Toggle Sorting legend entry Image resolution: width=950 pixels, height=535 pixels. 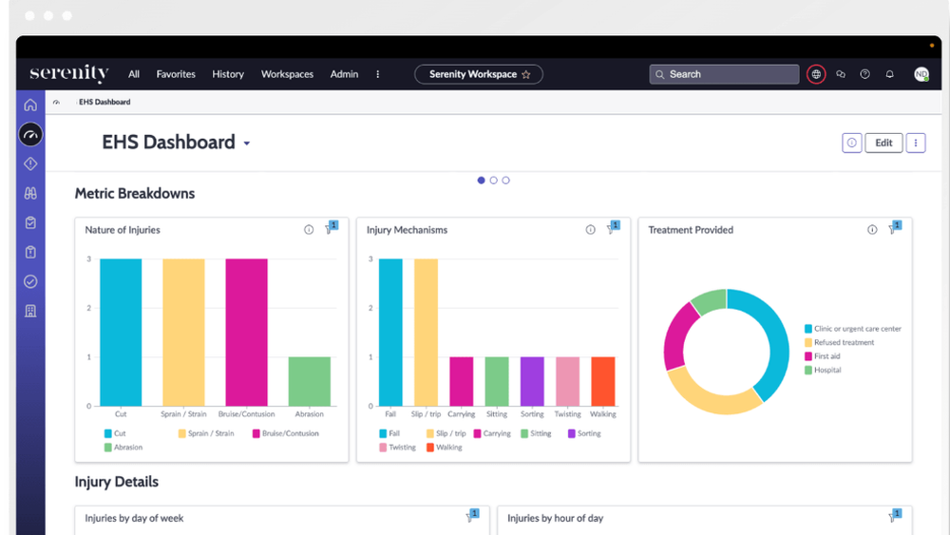pyautogui.click(x=584, y=434)
